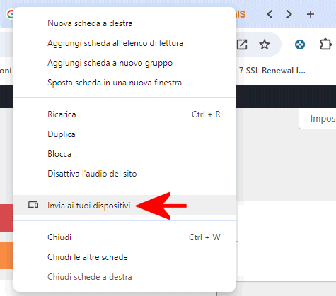
Task: Open a new tab with plus button
Action: [311, 14]
